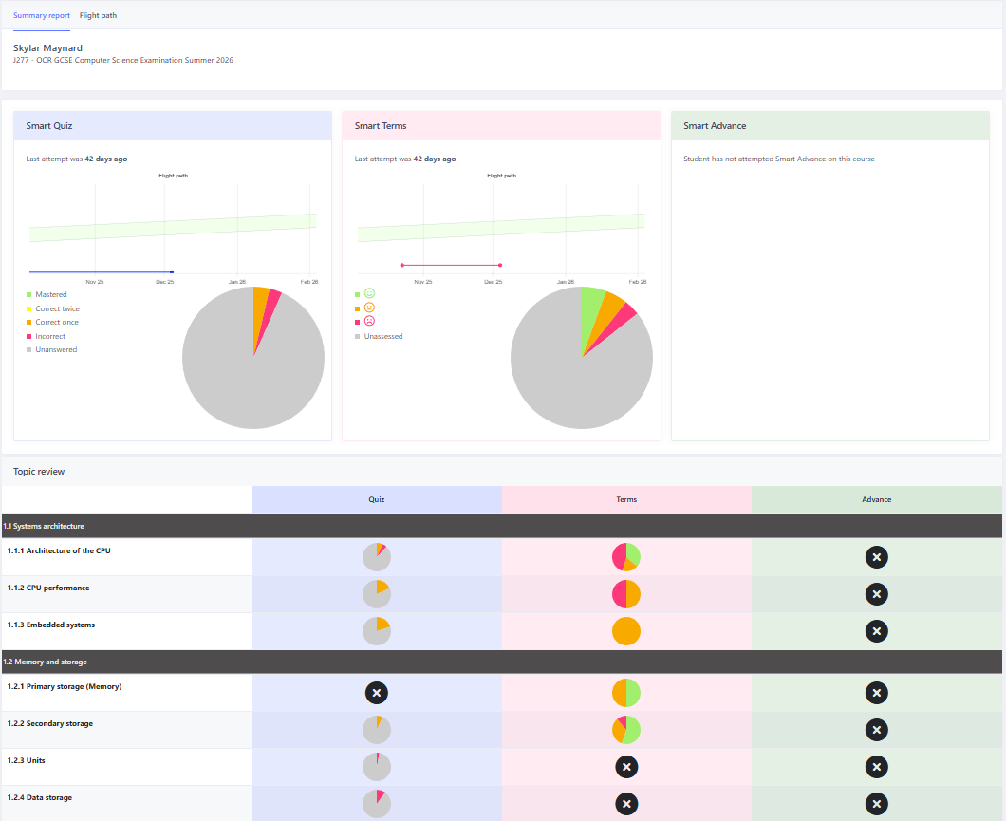The height and width of the screenshot is (821, 1006).
Task: Click Terms pie icon for Secondary storage
Action: point(626,730)
